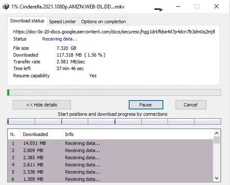Click the Cinderella file name in title bar

(x=72, y=7)
